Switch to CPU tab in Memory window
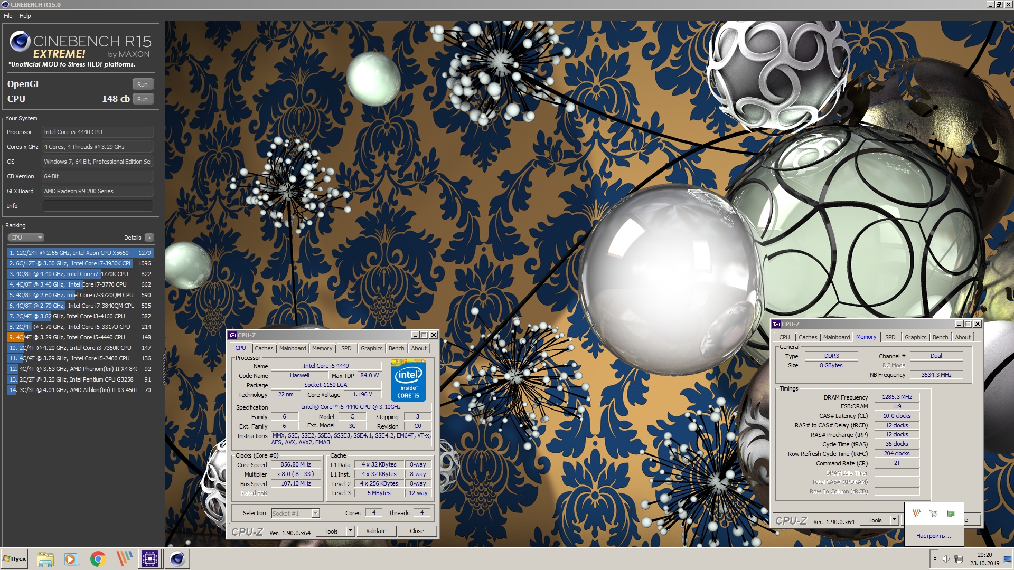 pos(785,337)
